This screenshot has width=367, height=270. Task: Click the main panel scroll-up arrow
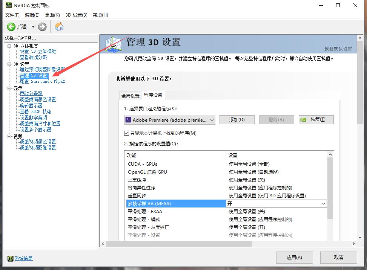360,38
